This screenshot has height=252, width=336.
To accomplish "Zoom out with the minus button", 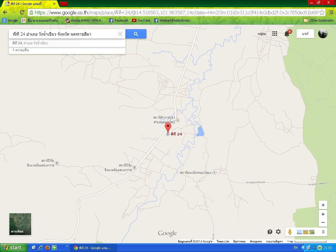I will pyautogui.click(x=323, y=222).
